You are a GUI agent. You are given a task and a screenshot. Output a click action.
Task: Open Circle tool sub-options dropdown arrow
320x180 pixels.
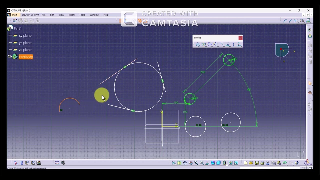pos(212,46)
